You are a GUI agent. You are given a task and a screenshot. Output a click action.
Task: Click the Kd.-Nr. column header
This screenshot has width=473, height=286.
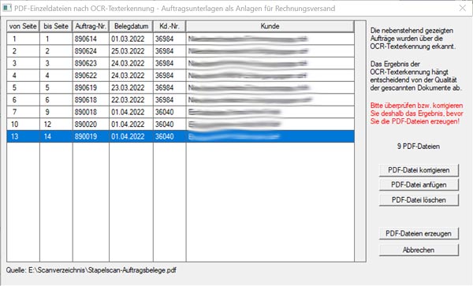coord(169,27)
